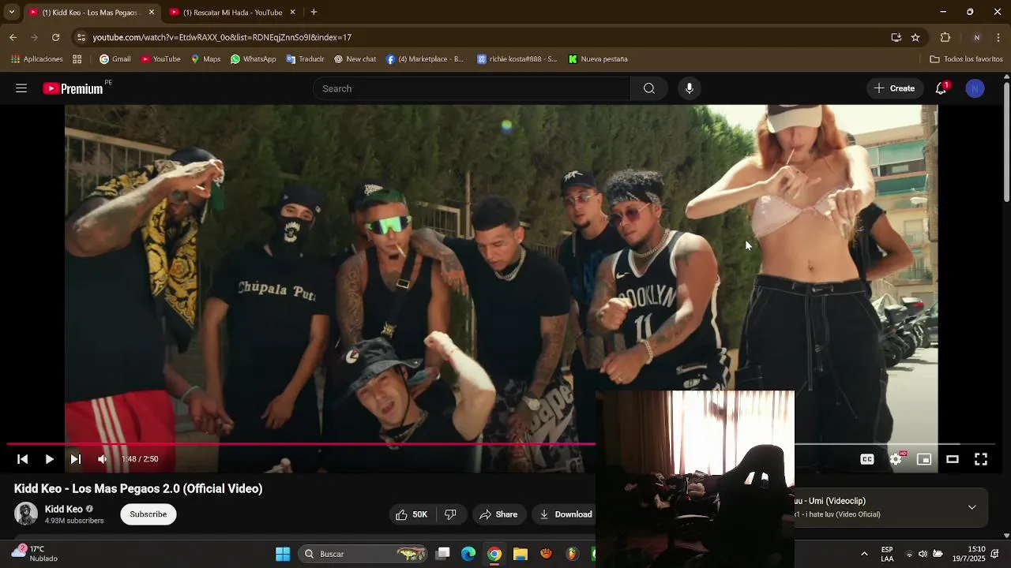Screen dimensions: 1011x568
Task: Open the WhatsApp bookmark
Action: coord(254,59)
